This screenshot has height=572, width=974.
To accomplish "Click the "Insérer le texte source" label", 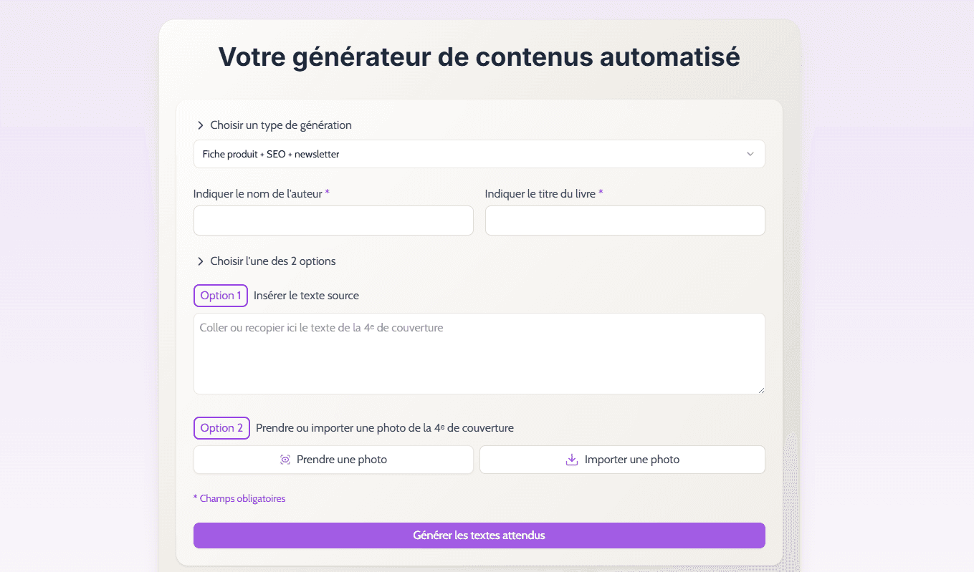I will click(x=306, y=296).
